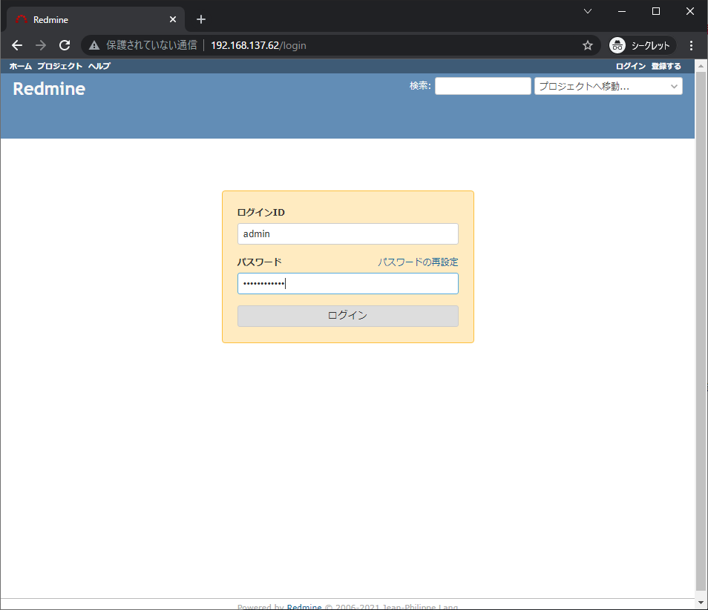Click the ヘルプ menu item

[x=99, y=66]
